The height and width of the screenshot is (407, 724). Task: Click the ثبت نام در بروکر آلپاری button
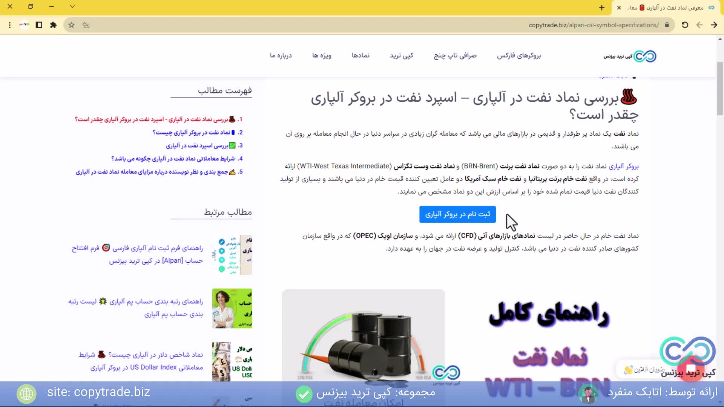tap(457, 214)
